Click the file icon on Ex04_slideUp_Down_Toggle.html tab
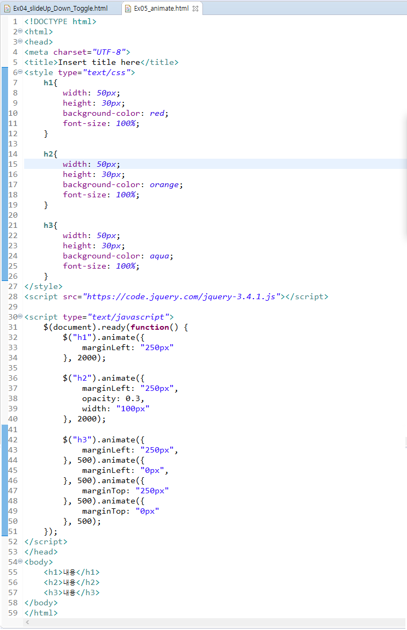 7,9
